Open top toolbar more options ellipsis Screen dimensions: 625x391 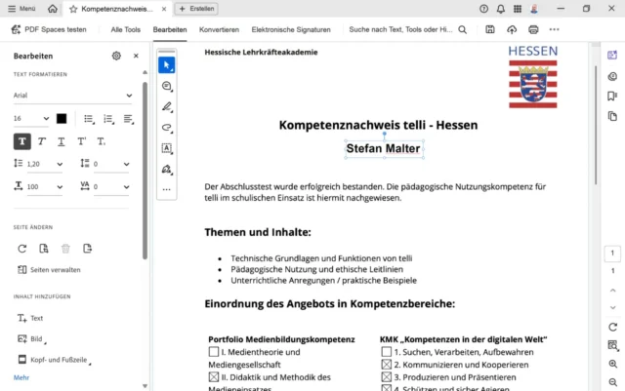point(554,29)
